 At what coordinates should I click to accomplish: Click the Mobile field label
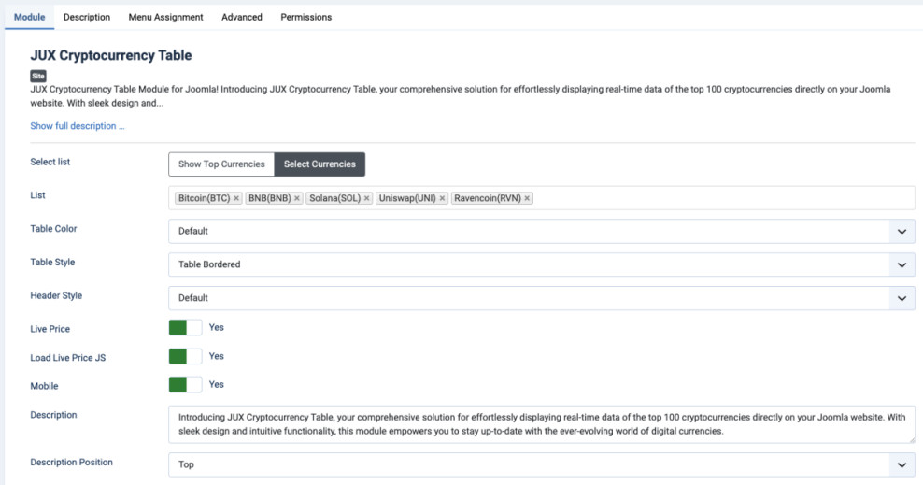[44, 386]
